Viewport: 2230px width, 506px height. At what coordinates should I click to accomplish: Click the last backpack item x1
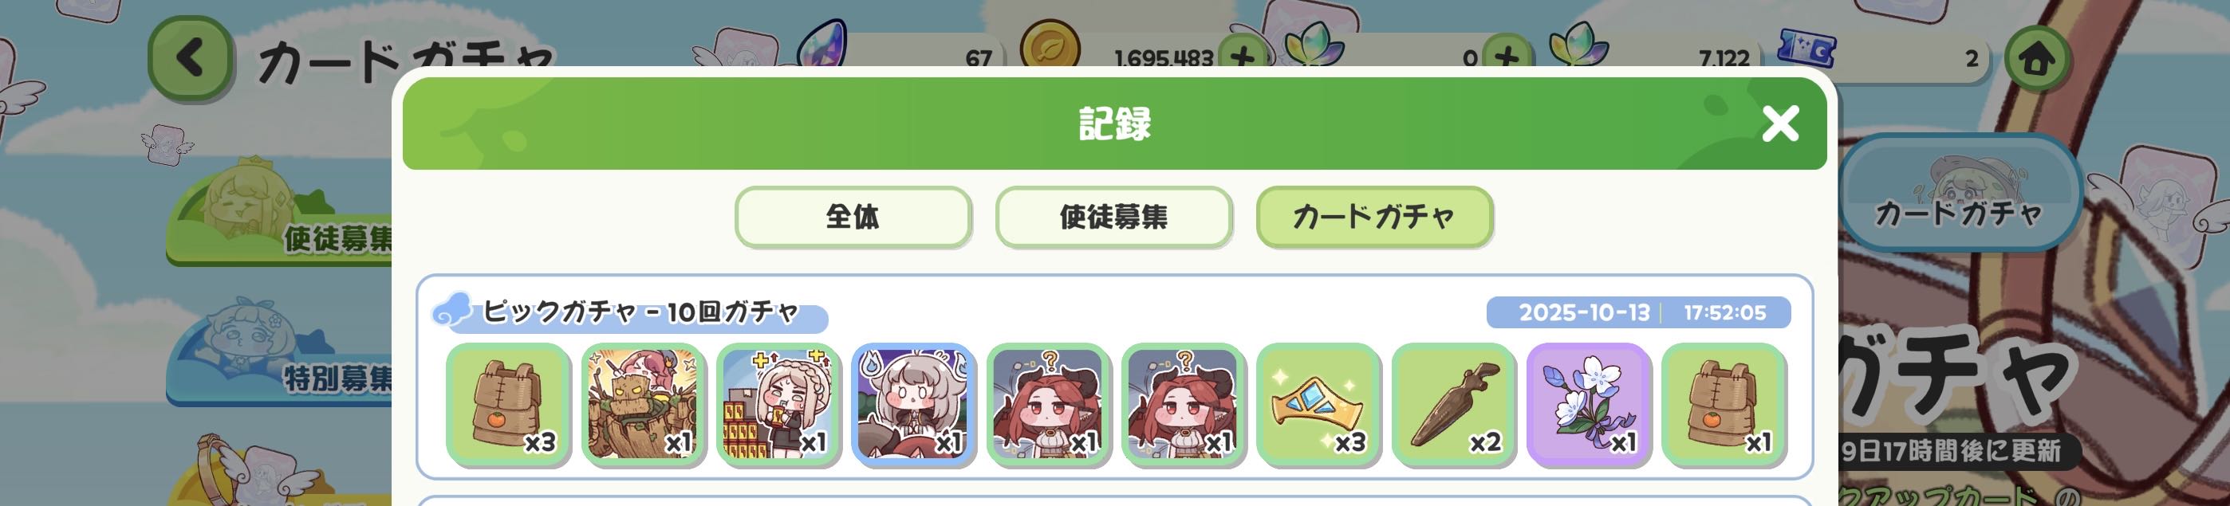(x=1724, y=405)
